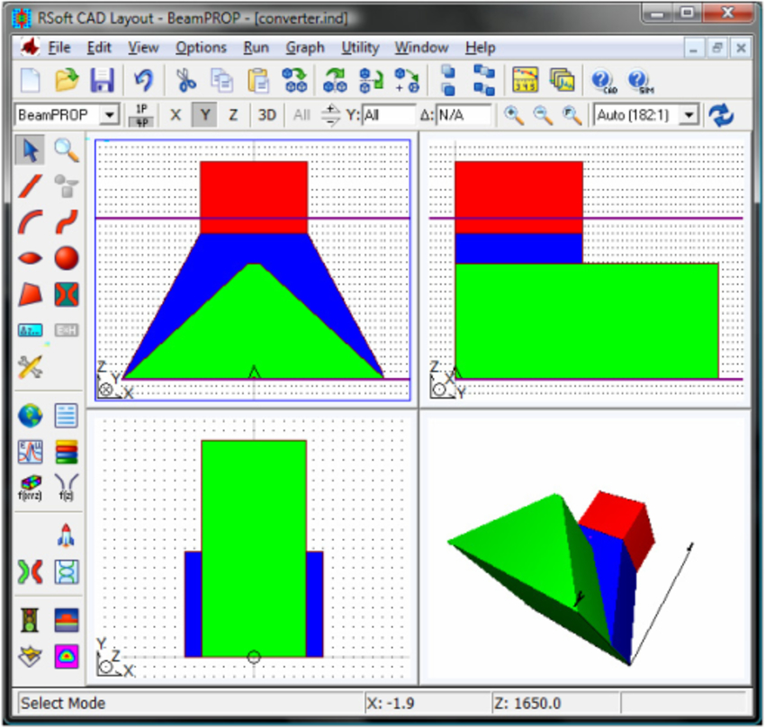Click the Undo icon on the toolbar

pyautogui.click(x=144, y=79)
